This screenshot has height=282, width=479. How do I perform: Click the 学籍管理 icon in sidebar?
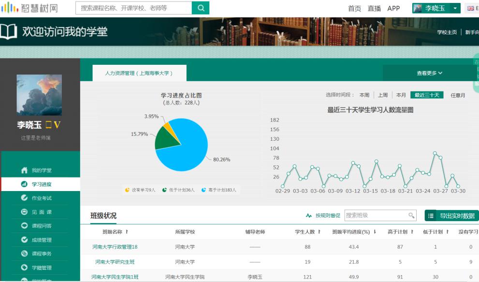pos(24,267)
